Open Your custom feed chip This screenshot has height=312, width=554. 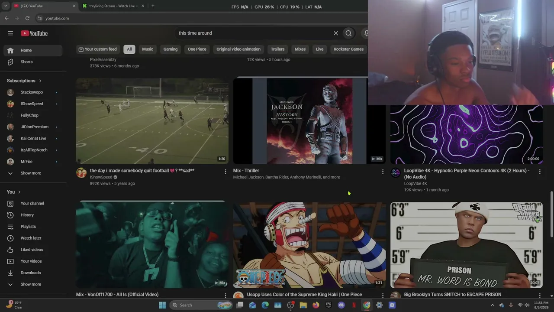[98, 49]
